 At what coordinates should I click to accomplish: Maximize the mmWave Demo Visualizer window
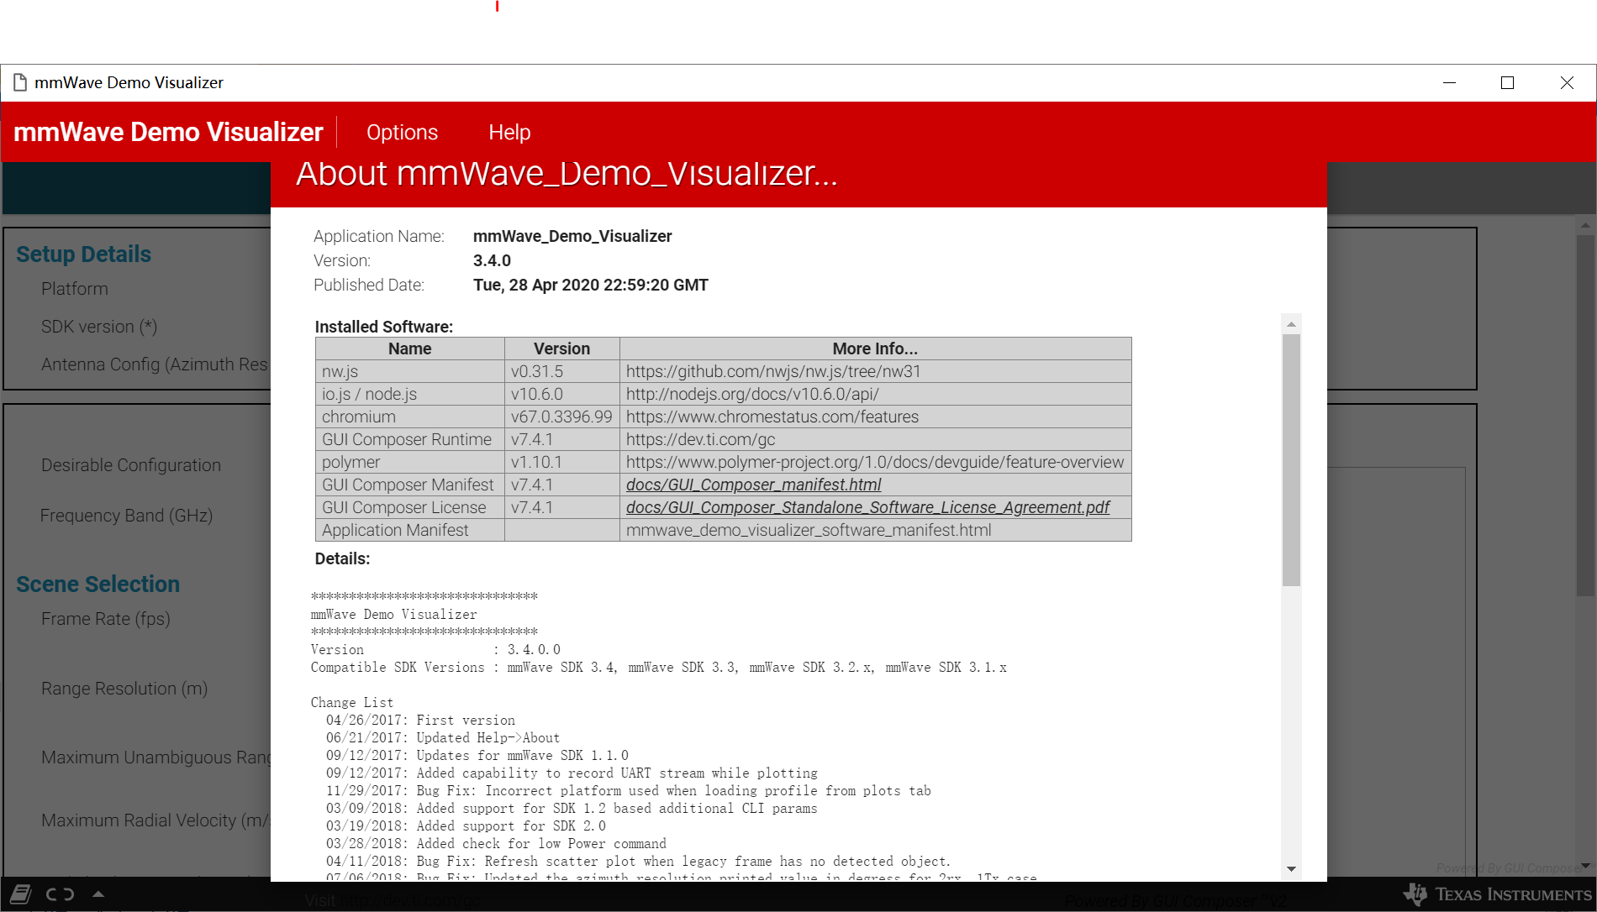1507,82
